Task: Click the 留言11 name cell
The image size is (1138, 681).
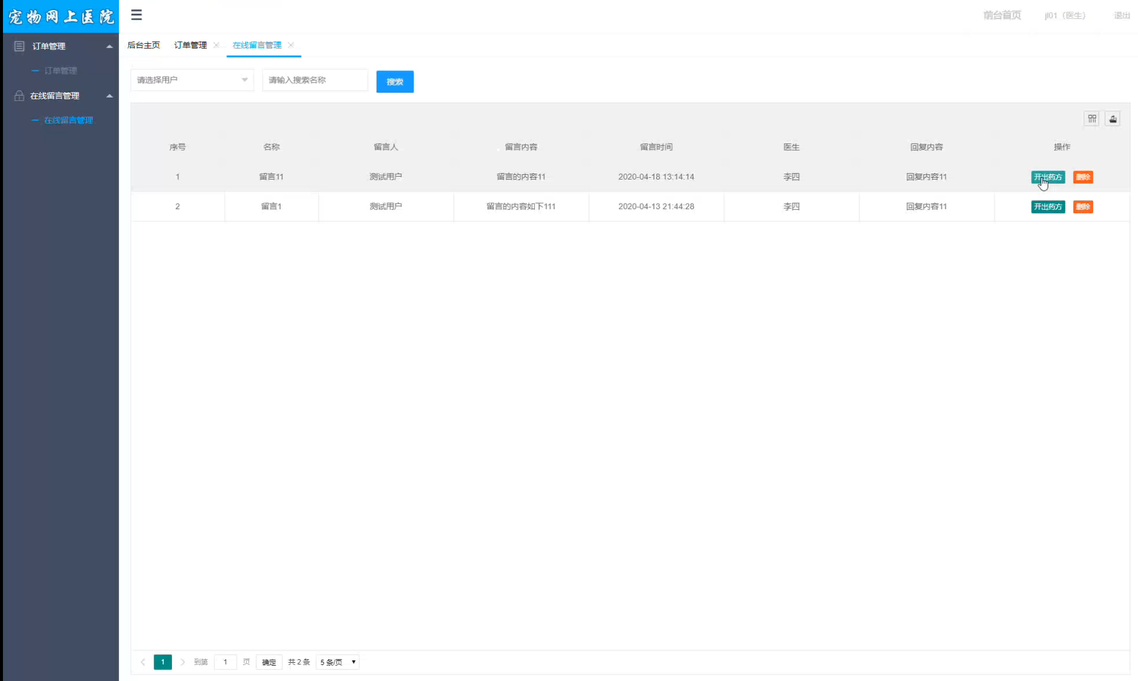Action: pyautogui.click(x=271, y=177)
